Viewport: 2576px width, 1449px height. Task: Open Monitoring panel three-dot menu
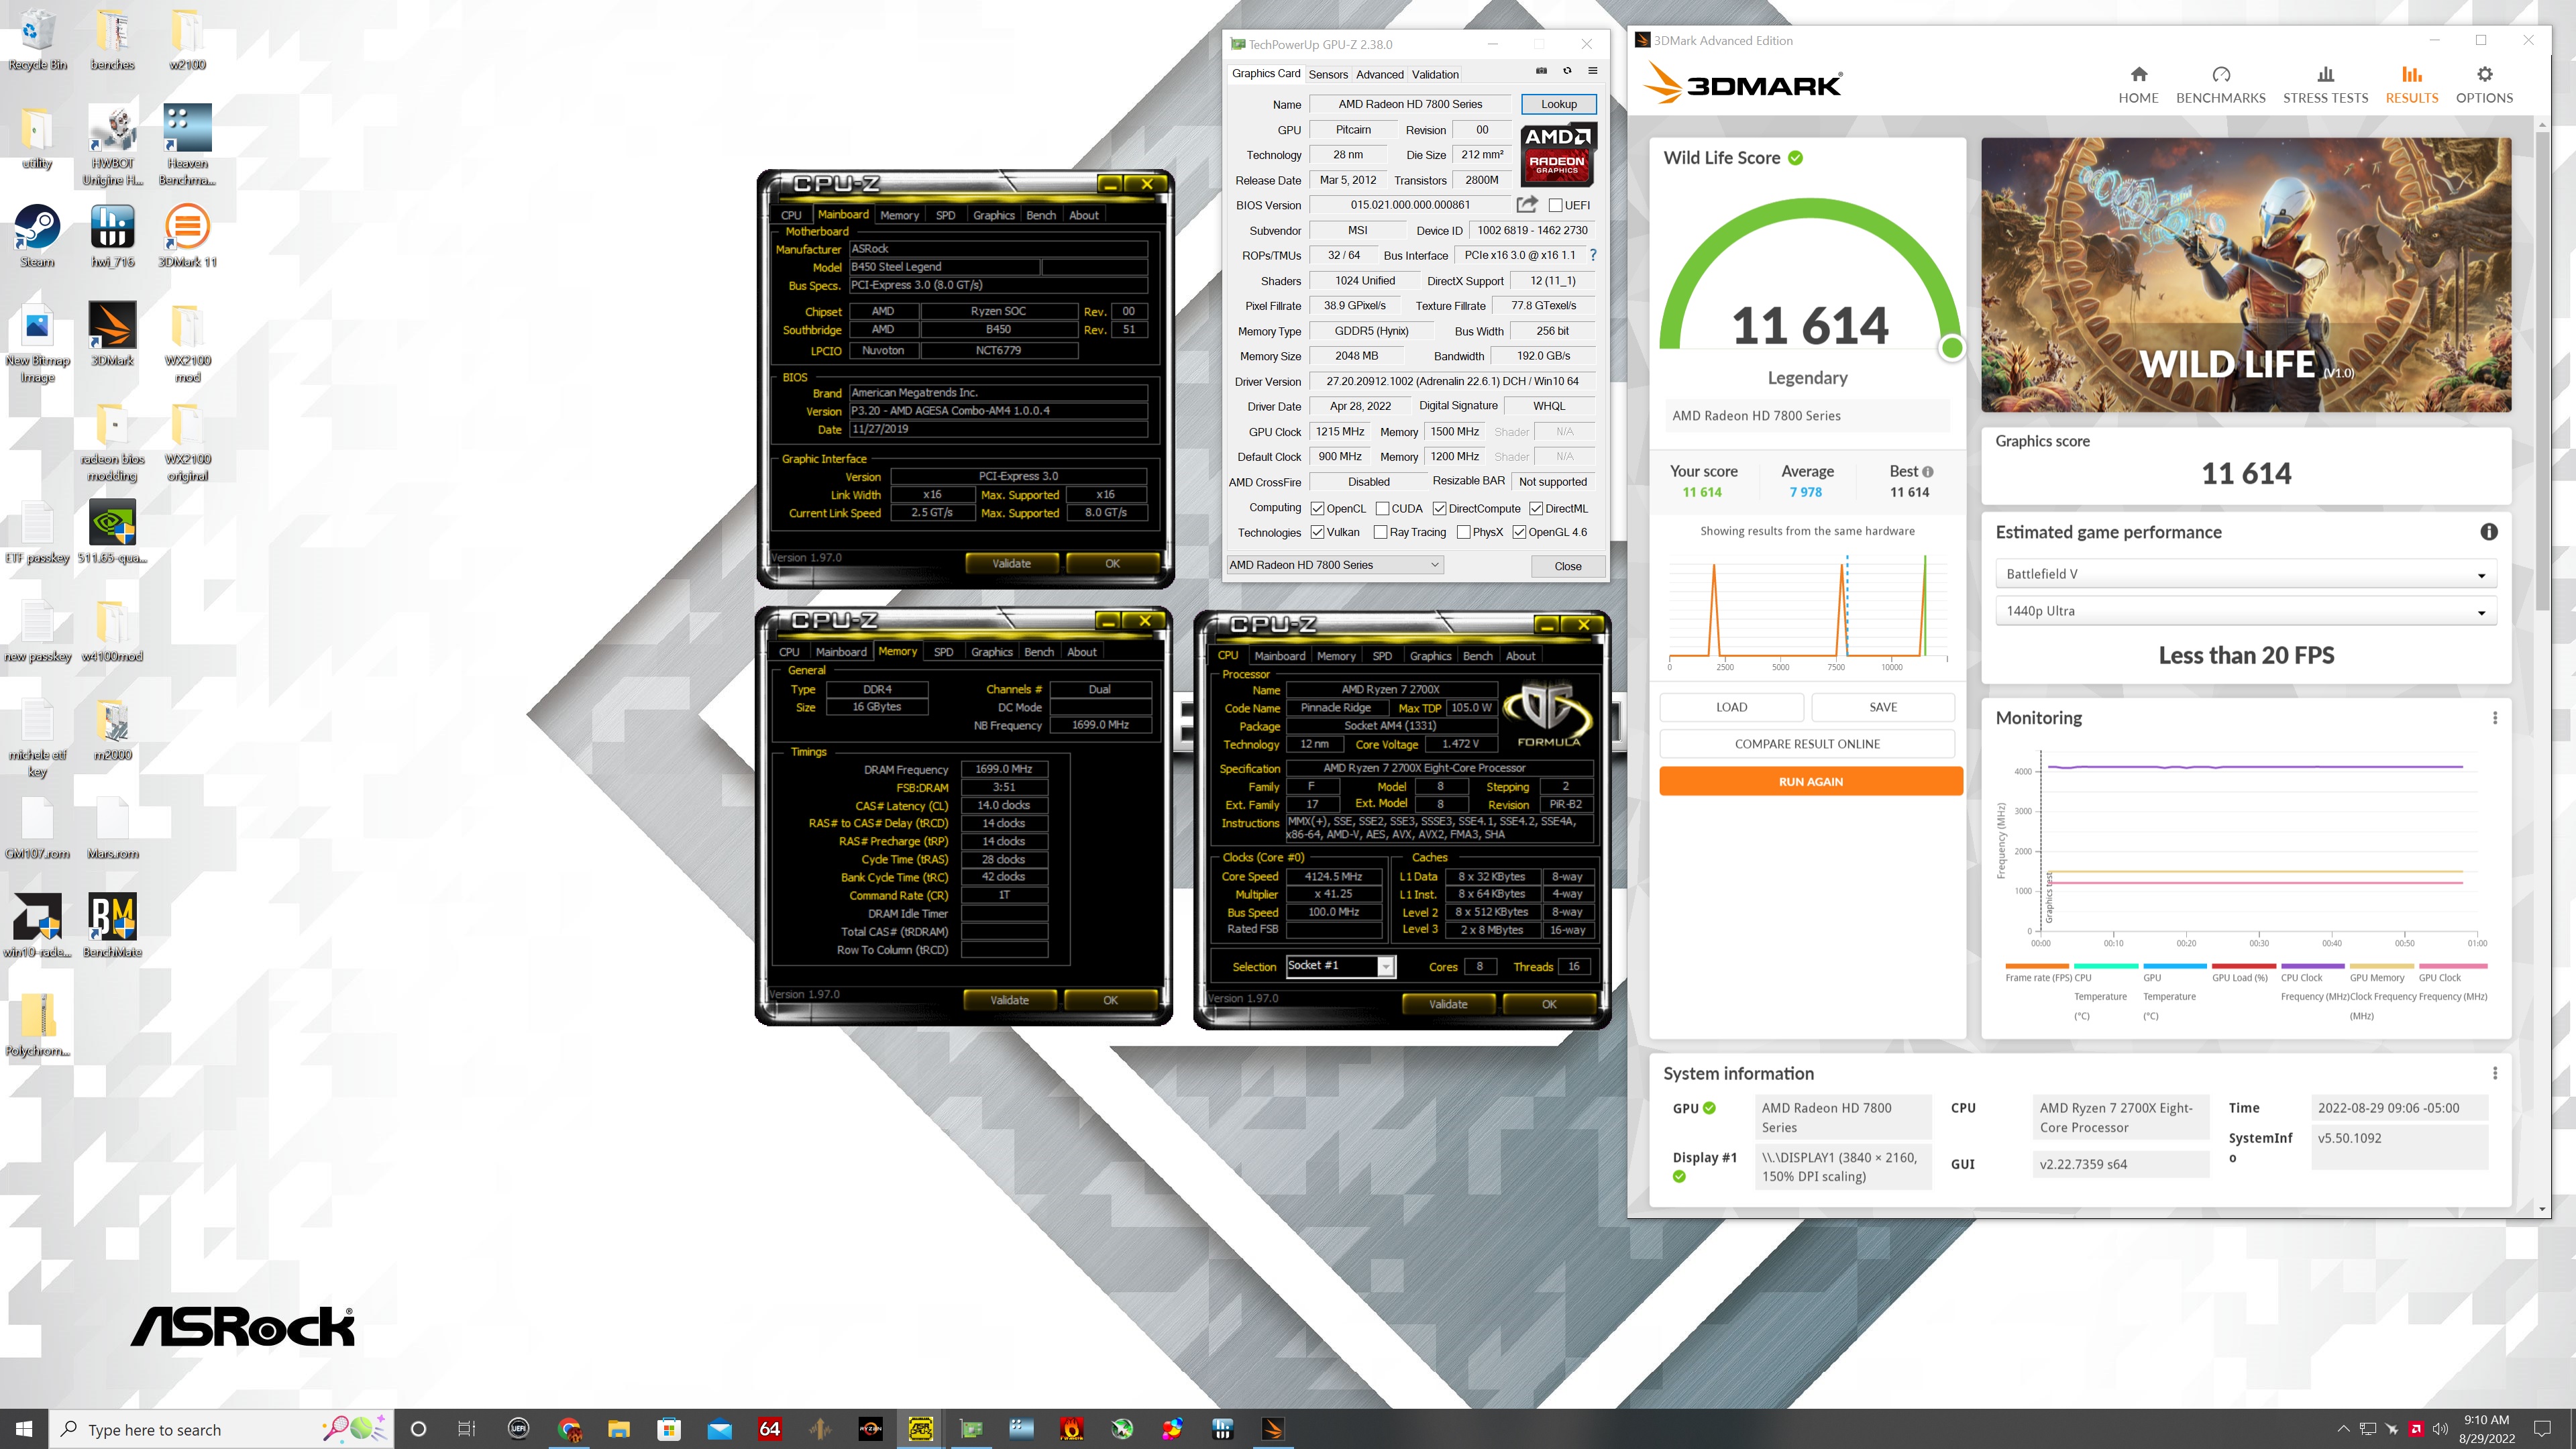click(2495, 718)
